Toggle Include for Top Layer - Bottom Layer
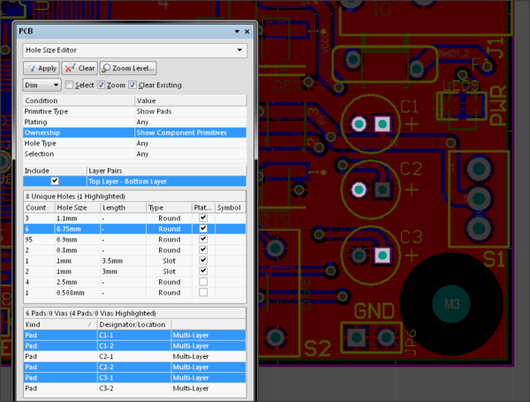This screenshot has height=402, width=530. click(x=54, y=181)
